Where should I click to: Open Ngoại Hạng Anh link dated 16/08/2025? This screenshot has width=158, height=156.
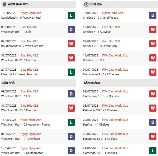[x=31, y=13]
